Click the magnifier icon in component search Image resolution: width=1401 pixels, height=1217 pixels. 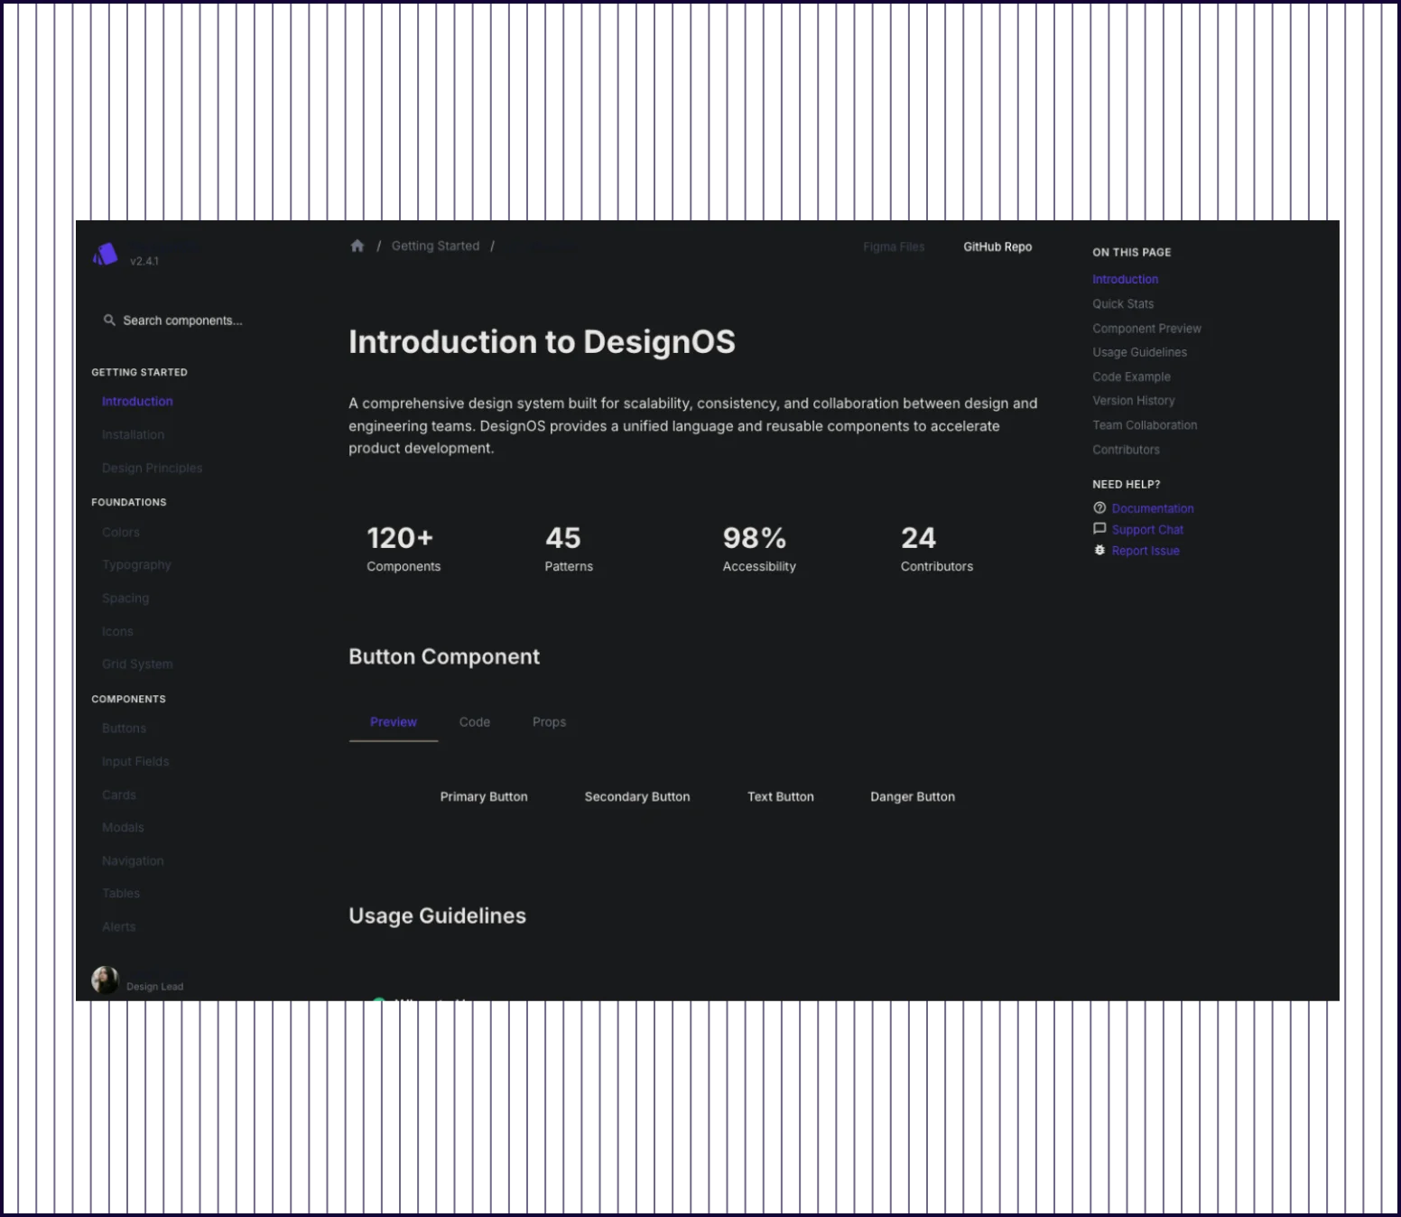pyautogui.click(x=109, y=320)
